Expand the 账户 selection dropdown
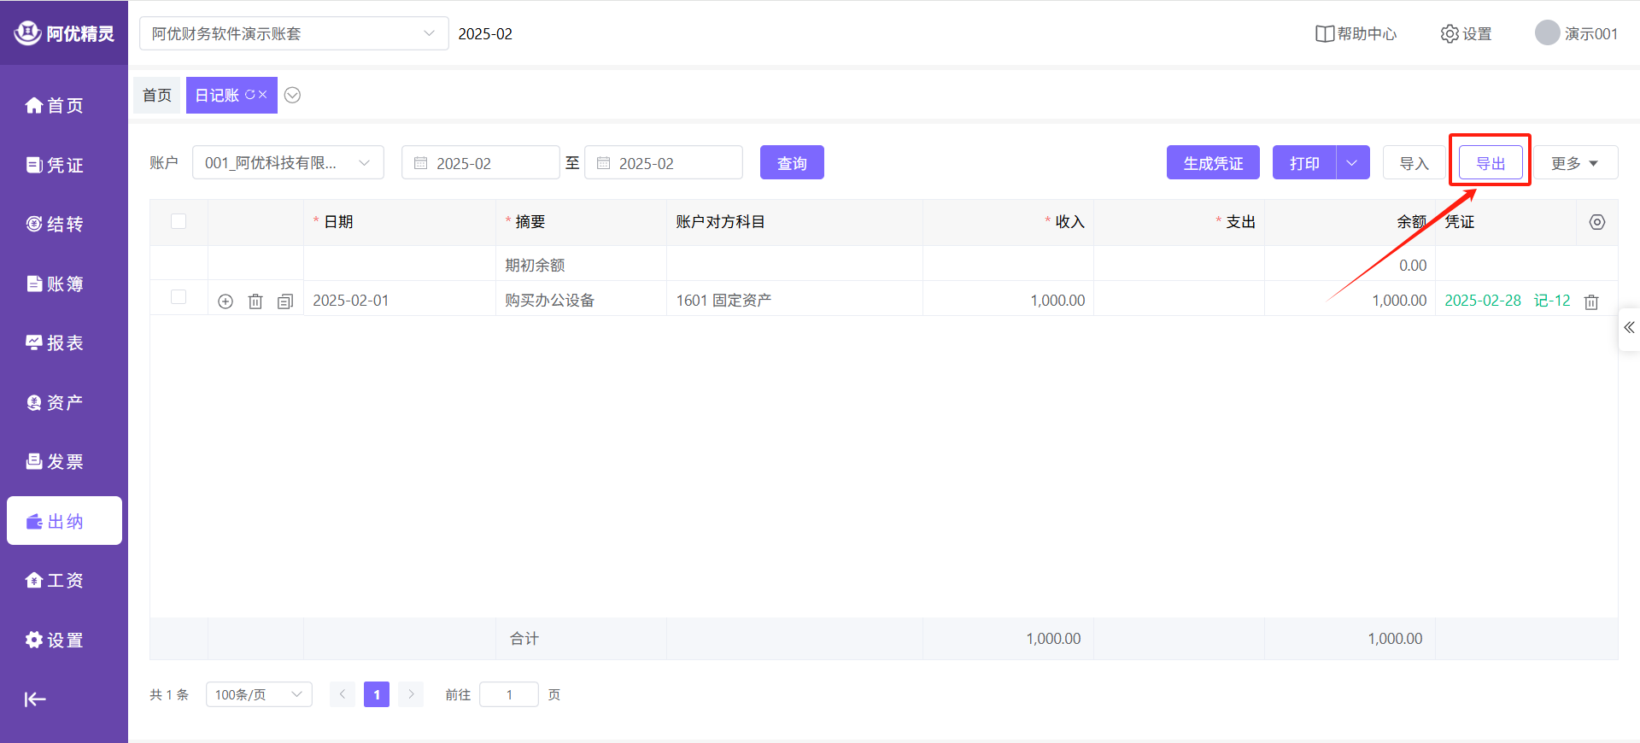 [x=288, y=163]
